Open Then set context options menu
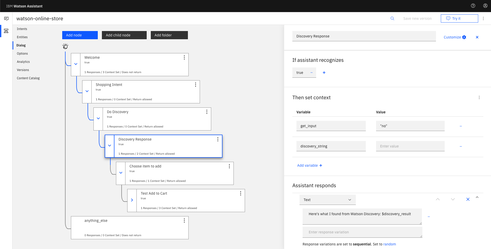491x249 pixels. [x=479, y=97]
